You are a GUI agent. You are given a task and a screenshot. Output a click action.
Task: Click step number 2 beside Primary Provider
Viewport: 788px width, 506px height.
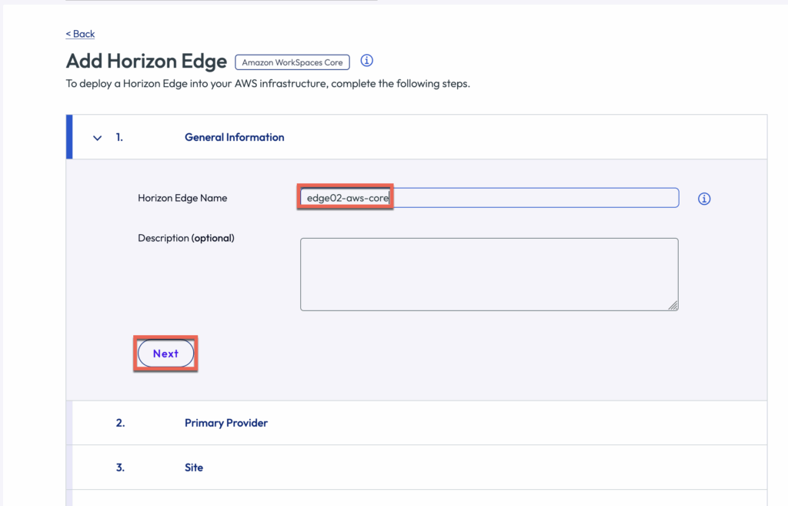point(120,423)
